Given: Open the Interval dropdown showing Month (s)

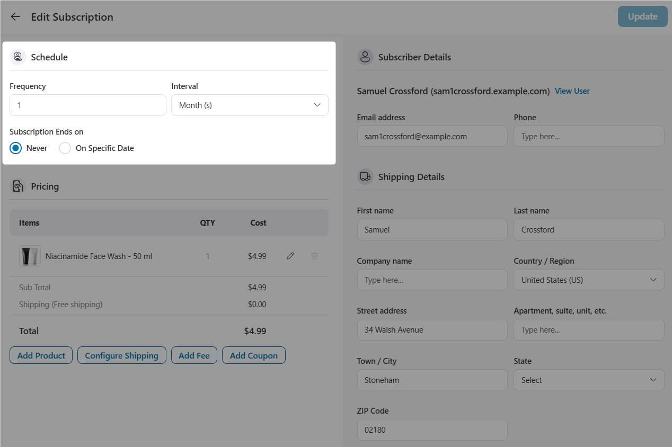Looking at the screenshot, I should (249, 105).
